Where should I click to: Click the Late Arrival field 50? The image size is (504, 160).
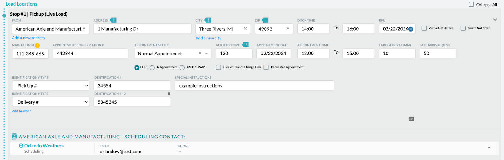coord(438,53)
